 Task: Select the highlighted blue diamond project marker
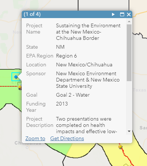tap(16, 77)
